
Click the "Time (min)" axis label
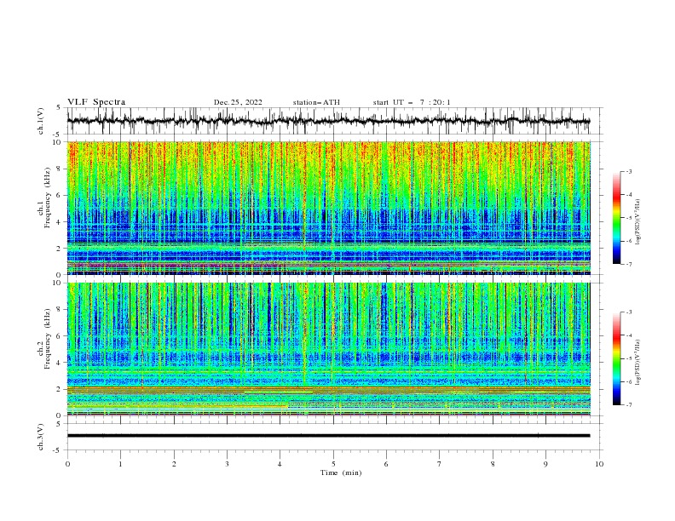point(341,472)
